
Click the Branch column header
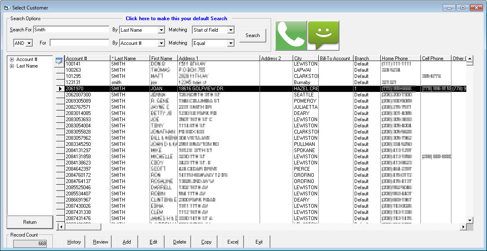367,58
